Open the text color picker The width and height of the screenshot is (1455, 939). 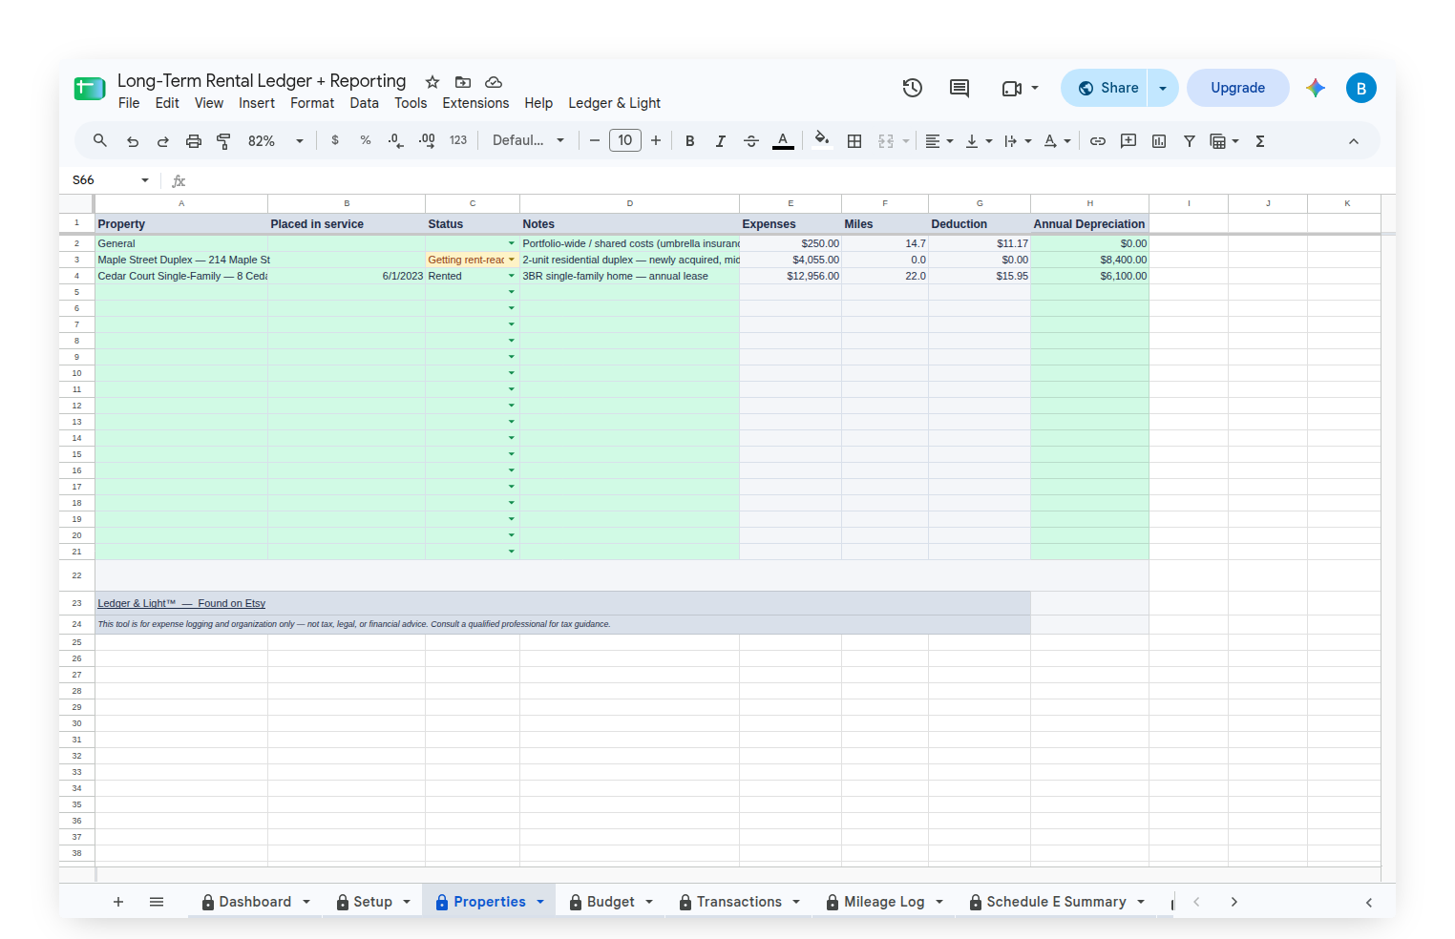point(783,141)
